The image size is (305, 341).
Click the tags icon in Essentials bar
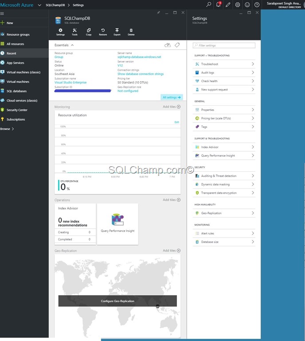coord(177,45)
